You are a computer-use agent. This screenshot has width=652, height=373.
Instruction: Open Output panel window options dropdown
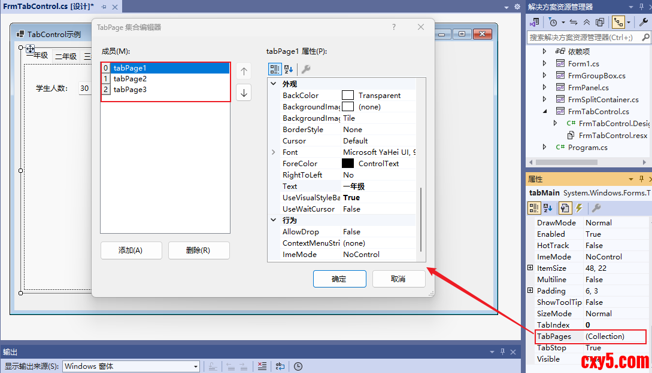coord(492,352)
